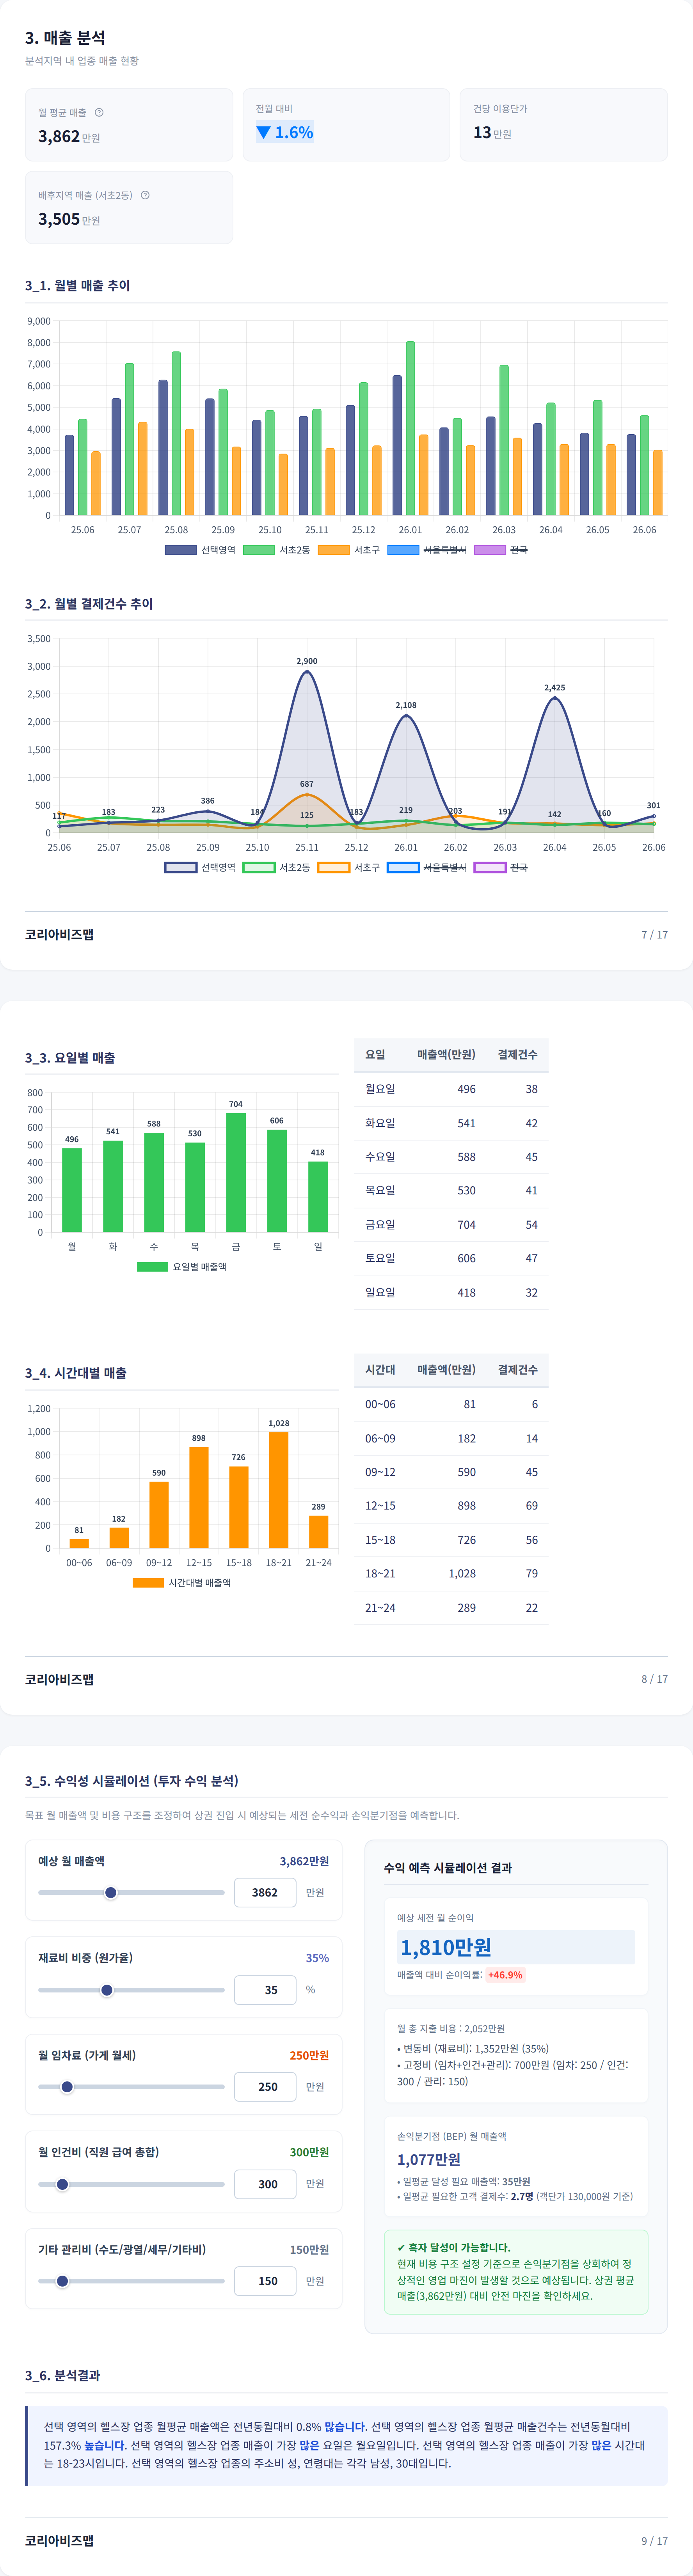Click the 18~21 bar in hourly sales chart

click(x=279, y=1490)
